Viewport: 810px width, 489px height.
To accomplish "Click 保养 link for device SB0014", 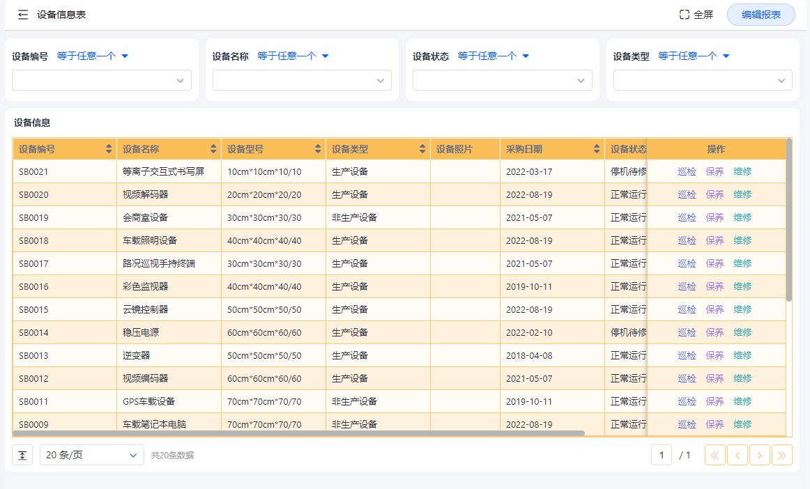I will [714, 332].
